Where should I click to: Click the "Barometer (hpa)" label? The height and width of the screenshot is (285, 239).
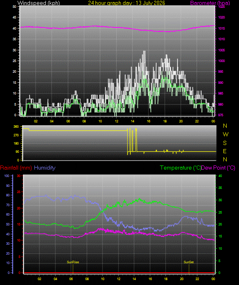[x=210, y=3]
